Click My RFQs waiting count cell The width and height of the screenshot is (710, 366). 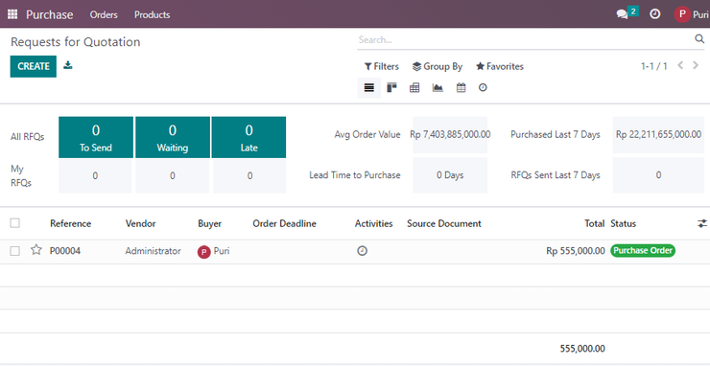[173, 176]
